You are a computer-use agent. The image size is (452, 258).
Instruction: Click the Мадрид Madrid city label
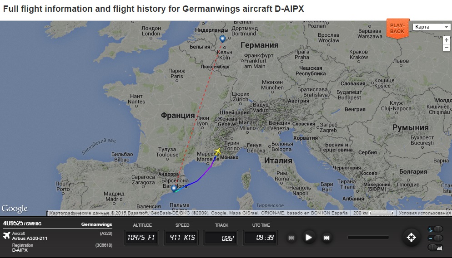(x=114, y=196)
